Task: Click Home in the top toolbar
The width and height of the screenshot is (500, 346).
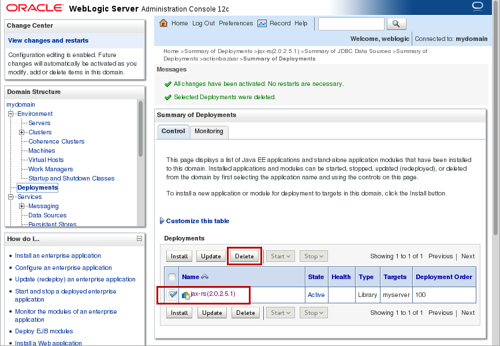Action: point(180,23)
